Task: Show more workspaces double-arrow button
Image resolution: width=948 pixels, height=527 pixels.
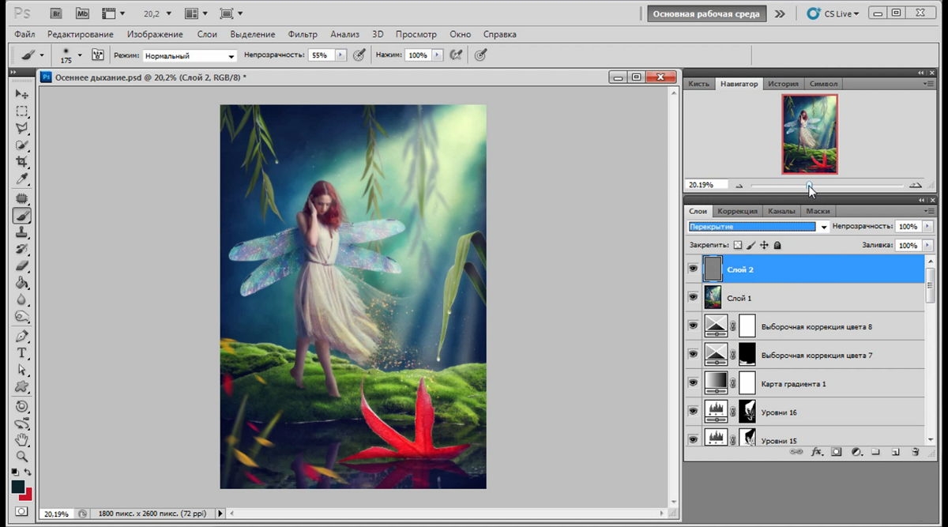Action: click(780, 13)
